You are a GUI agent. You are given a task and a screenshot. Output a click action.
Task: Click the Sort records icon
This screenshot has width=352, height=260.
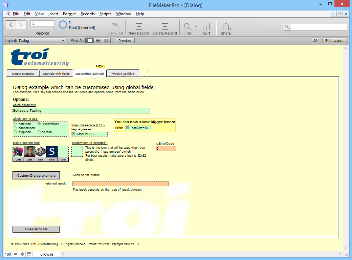pos(206,27)
